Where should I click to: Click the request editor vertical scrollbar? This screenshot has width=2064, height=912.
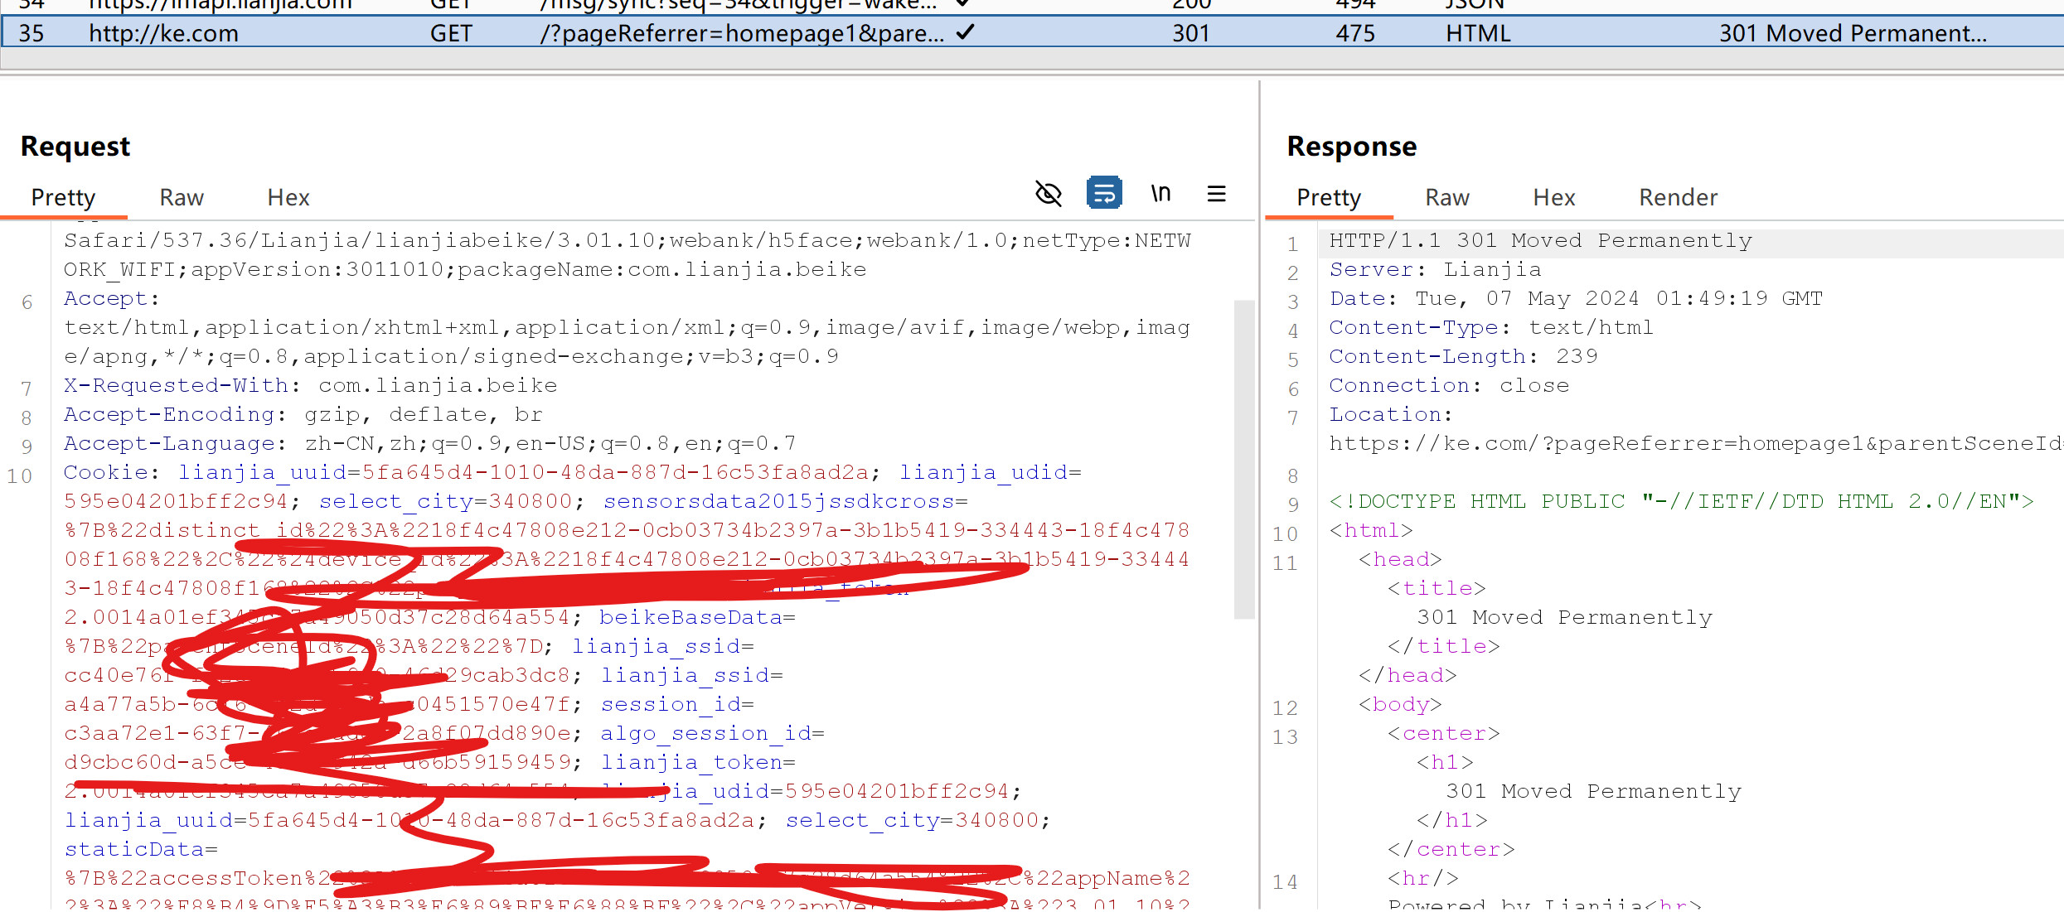click(x=1243, y=460)
